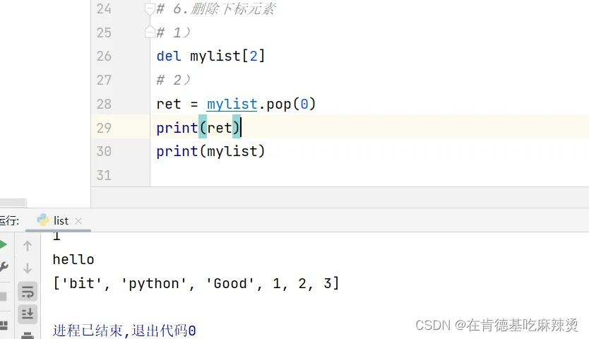The image size is (589, 339).
Task: Click the green Run button in console
Action: pyautogui.click(x=3, y=245)
